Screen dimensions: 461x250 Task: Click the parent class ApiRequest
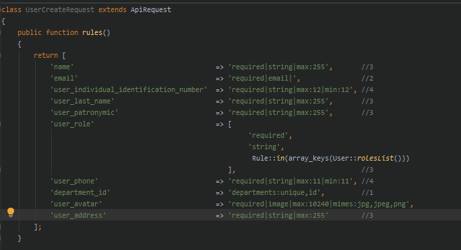point(151,9)
